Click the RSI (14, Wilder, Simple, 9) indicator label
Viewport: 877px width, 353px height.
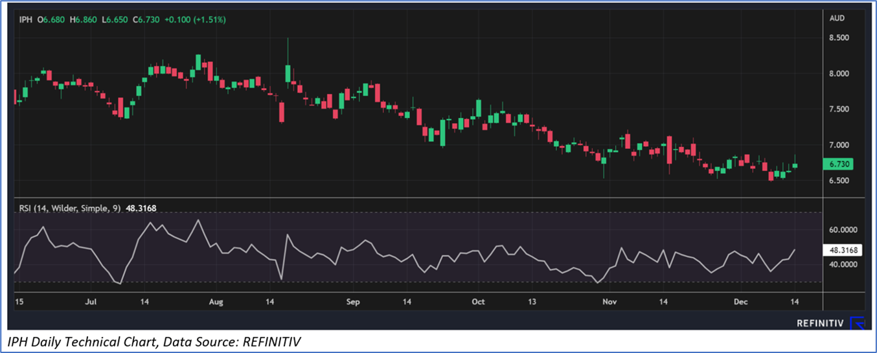[69, 209]
